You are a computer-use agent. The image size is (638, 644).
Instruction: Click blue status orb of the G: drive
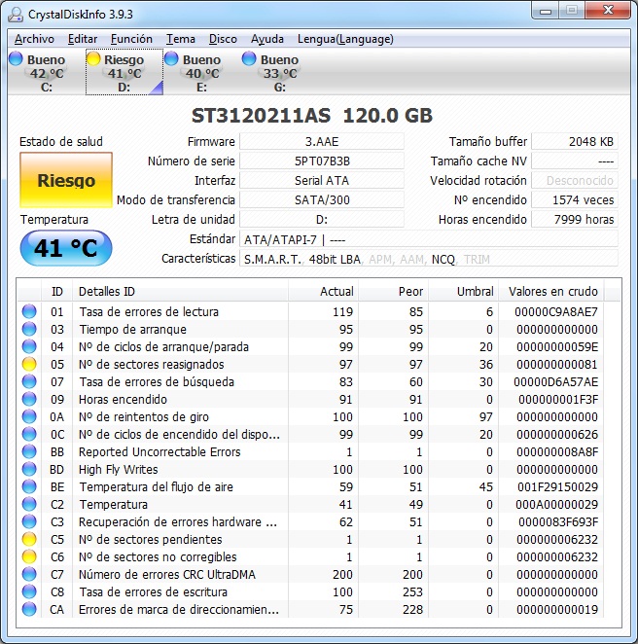pos(249,58)
